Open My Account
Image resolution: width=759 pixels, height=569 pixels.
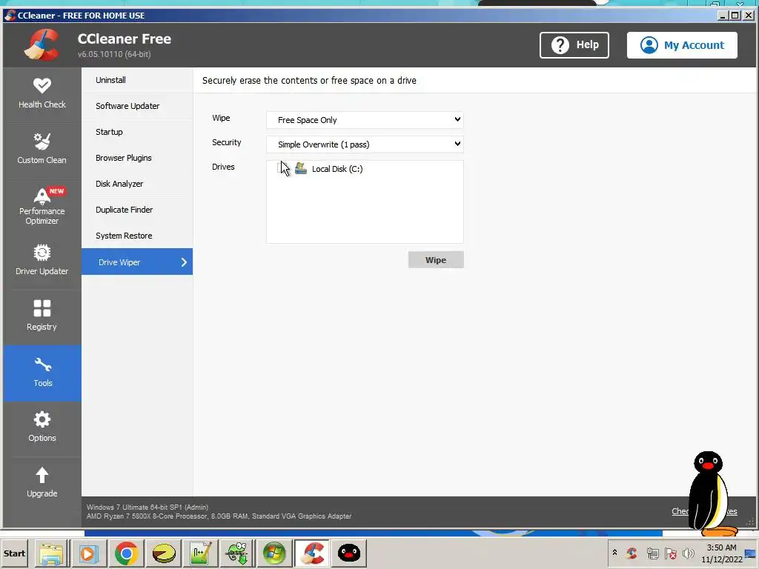click(x=682, y=45)
